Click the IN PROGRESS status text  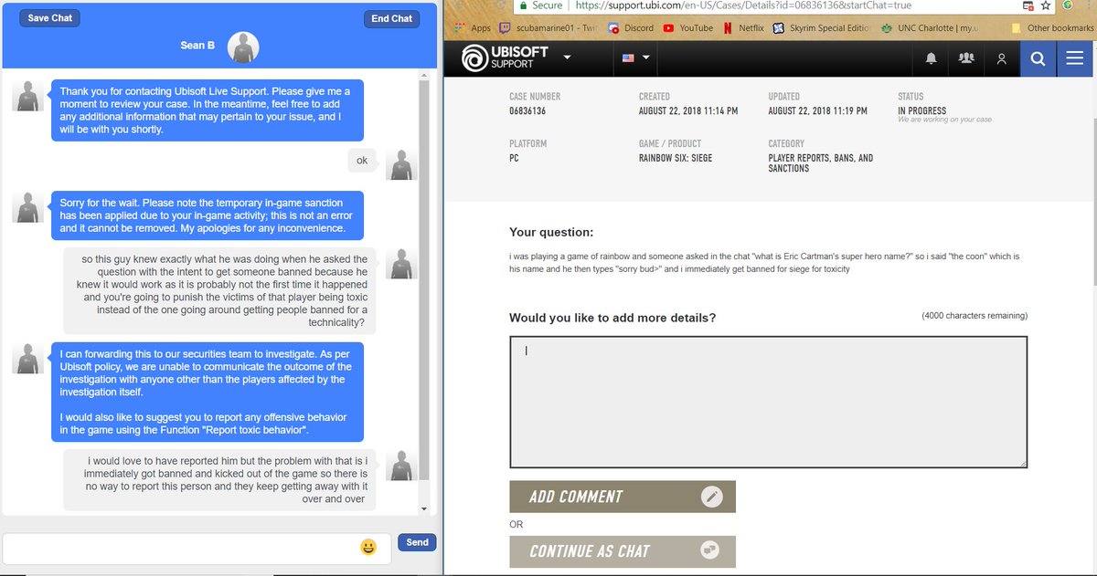(921, 110)
